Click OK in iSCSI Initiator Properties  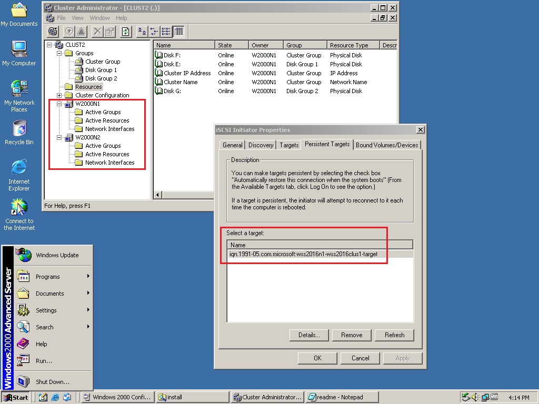coord(317,358)
